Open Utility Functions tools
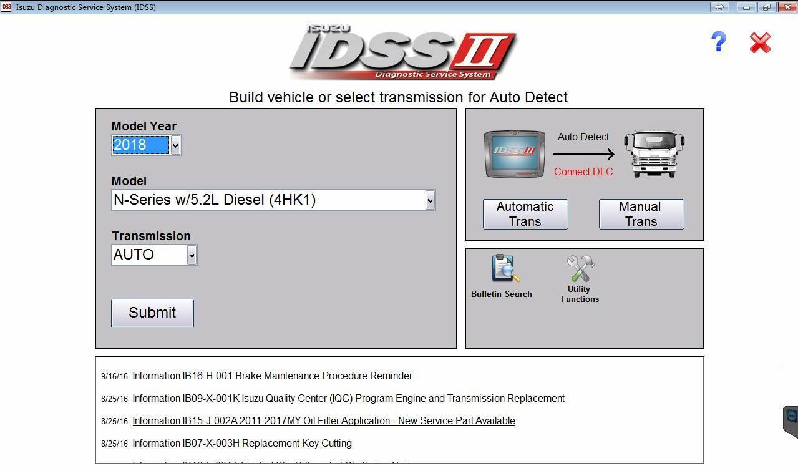This screenshot has height=471, width=798. coord(580,279)
